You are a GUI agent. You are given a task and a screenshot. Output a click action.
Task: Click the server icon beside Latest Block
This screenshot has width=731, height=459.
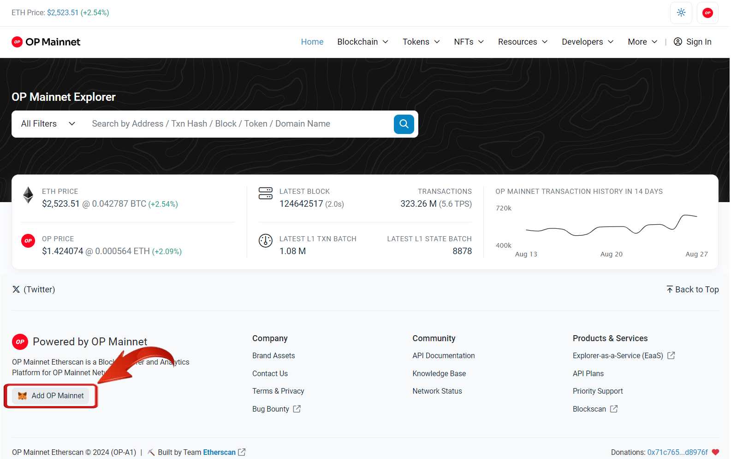(266, 193)
